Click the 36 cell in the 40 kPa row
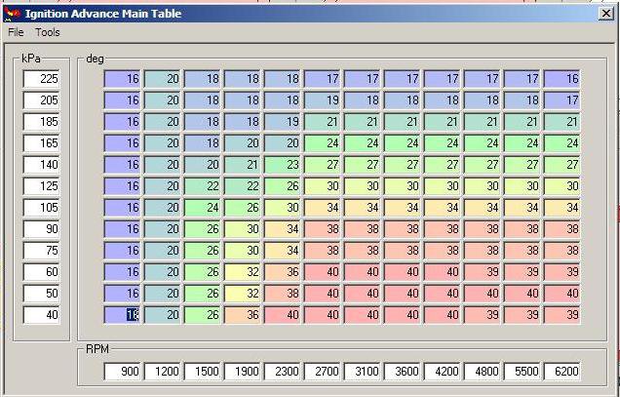 [244, 315]
